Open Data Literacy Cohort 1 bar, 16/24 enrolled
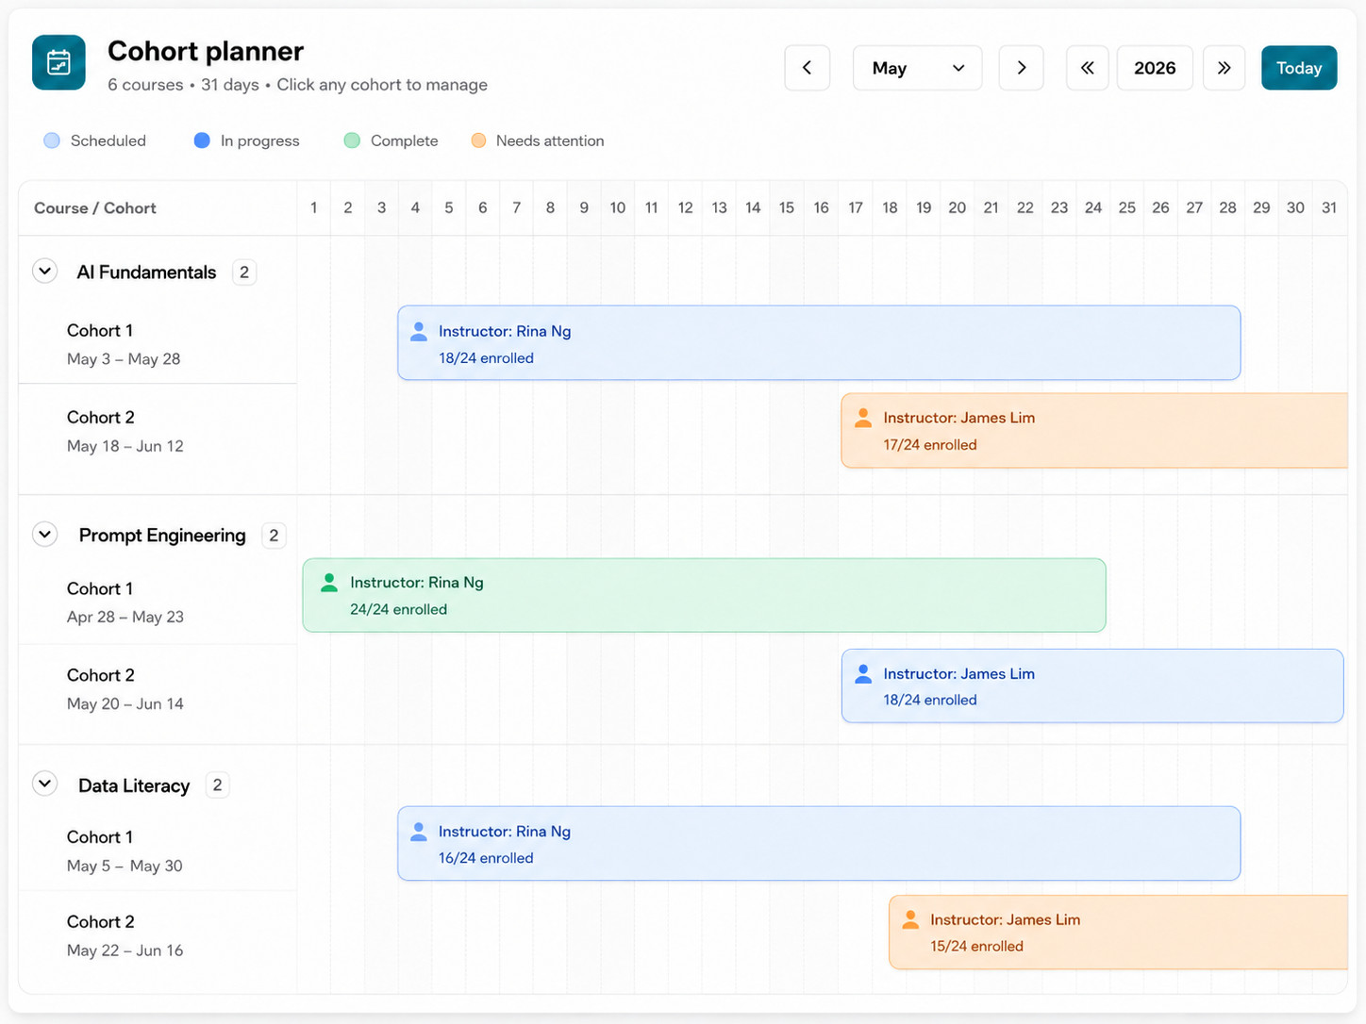Image resolution: width=1366 pixels, height=1024 pixels. 819,843
